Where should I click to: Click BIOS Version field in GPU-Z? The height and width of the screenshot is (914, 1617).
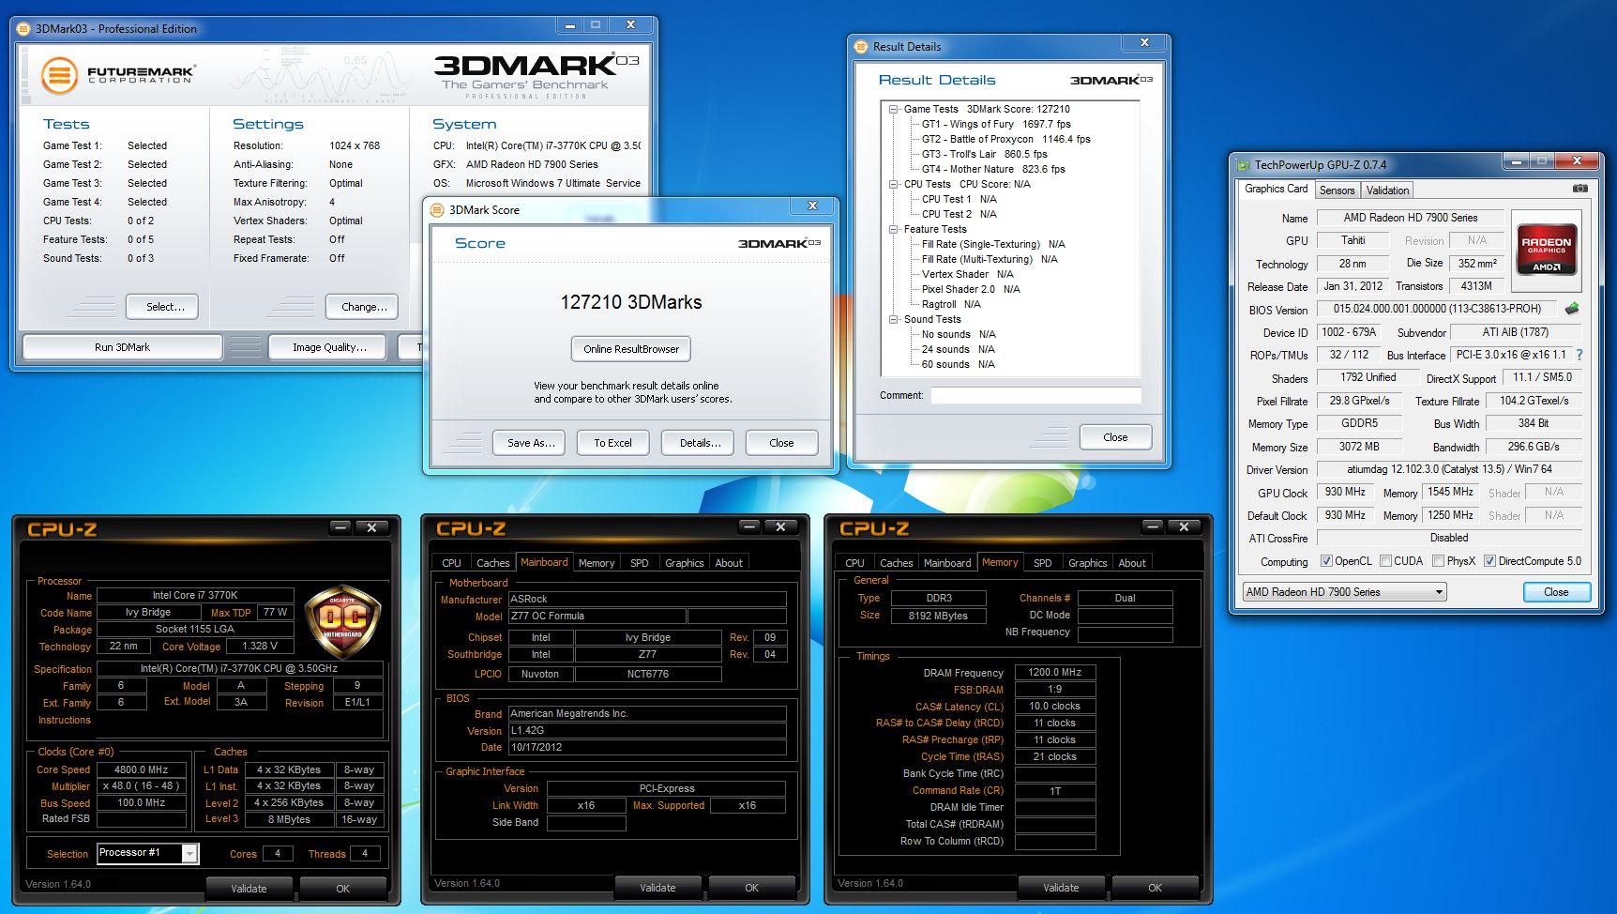click(x=1438, y=309)
